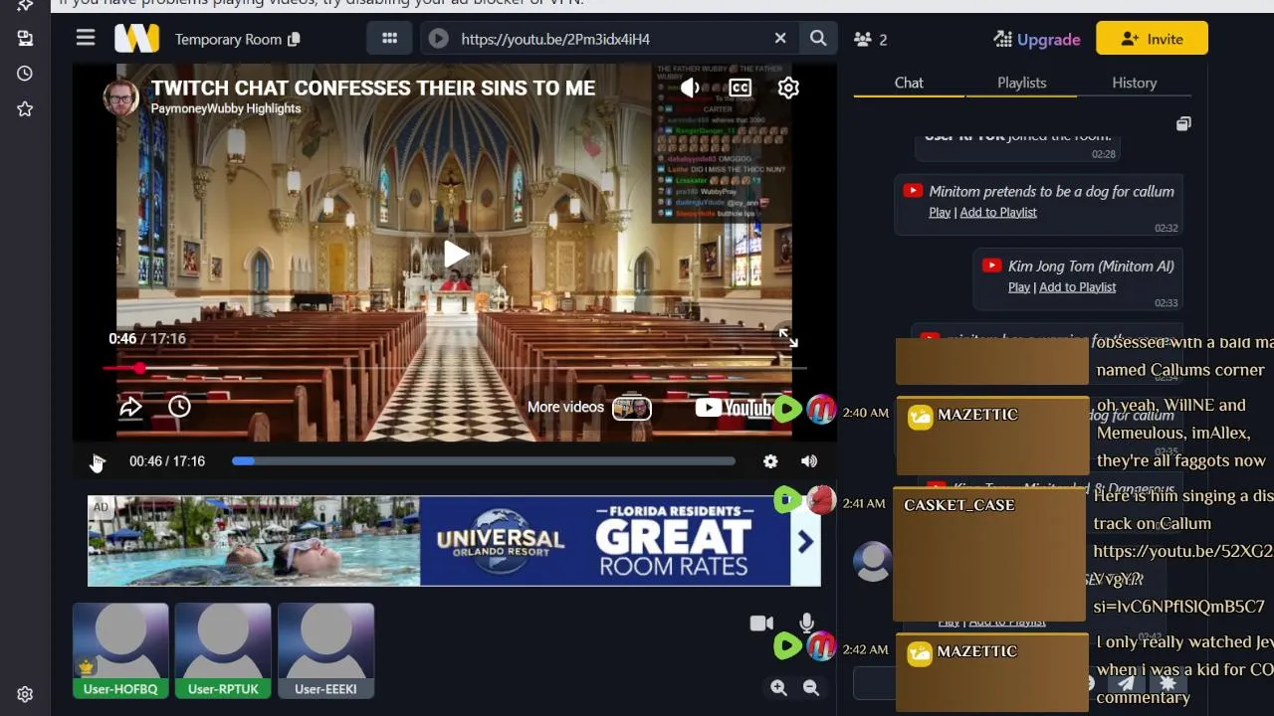Click the Temporary Room label
This screenshot has width=1274, height=716.
228,39
